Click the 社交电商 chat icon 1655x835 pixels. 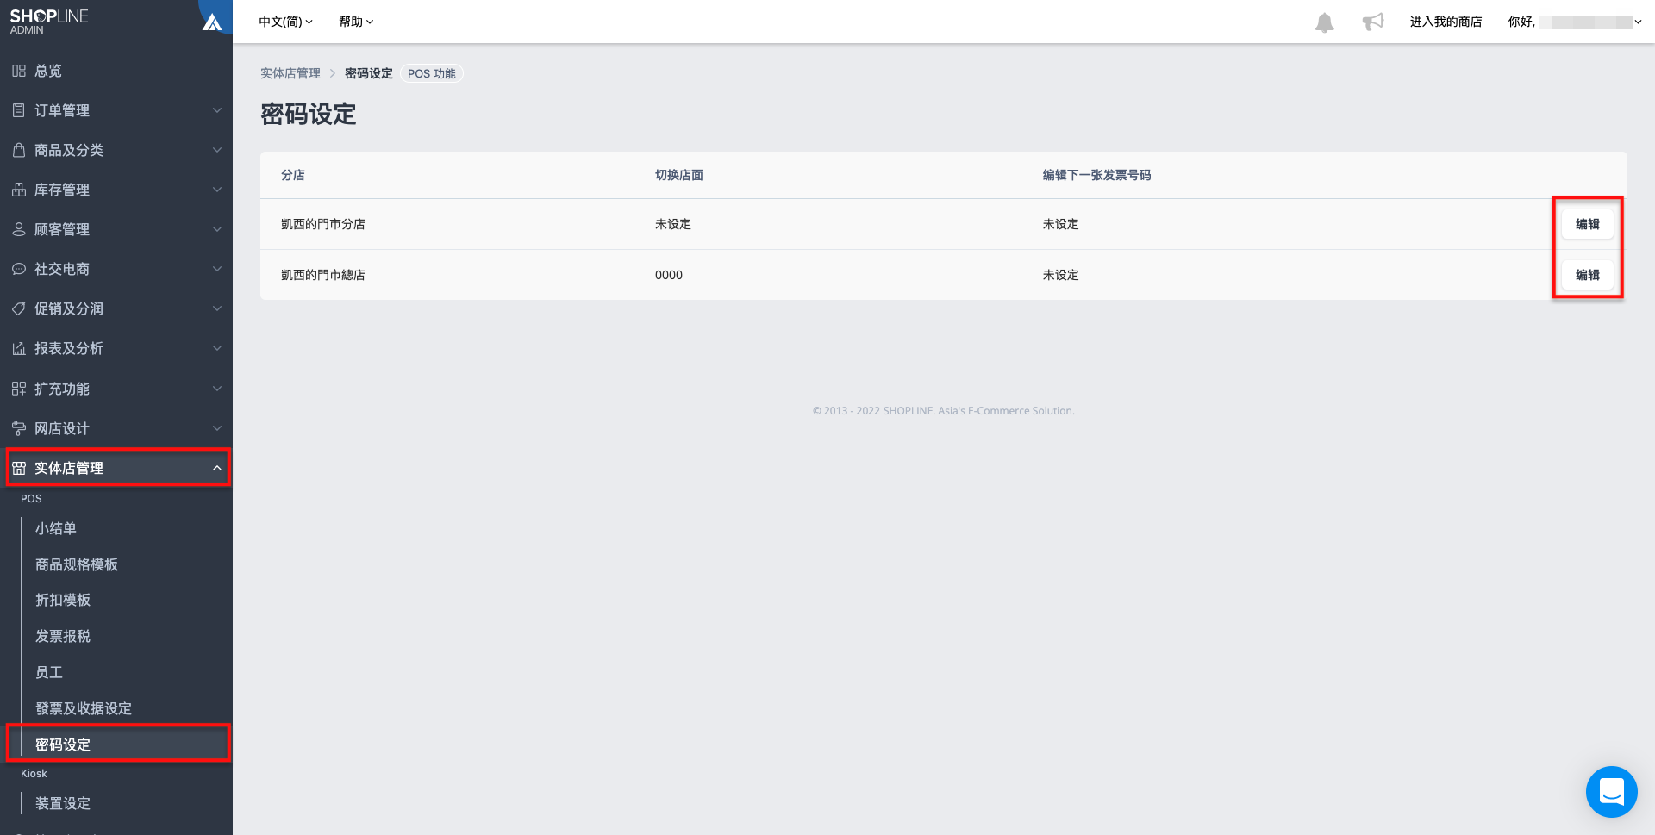19,269
